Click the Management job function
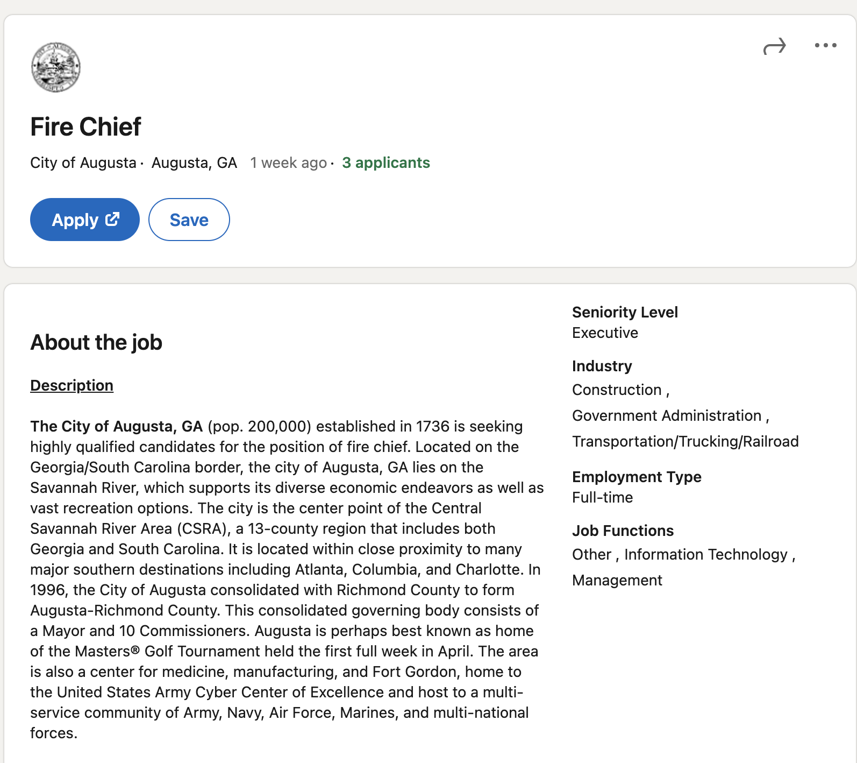 click(x=617, y=580)
